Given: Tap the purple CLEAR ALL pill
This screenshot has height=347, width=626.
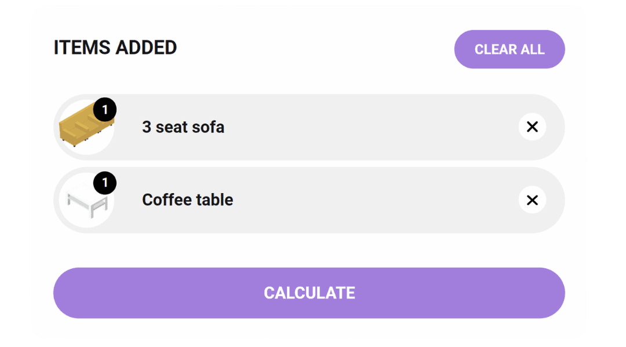Looking at the screenshot, I should [509, 49].
